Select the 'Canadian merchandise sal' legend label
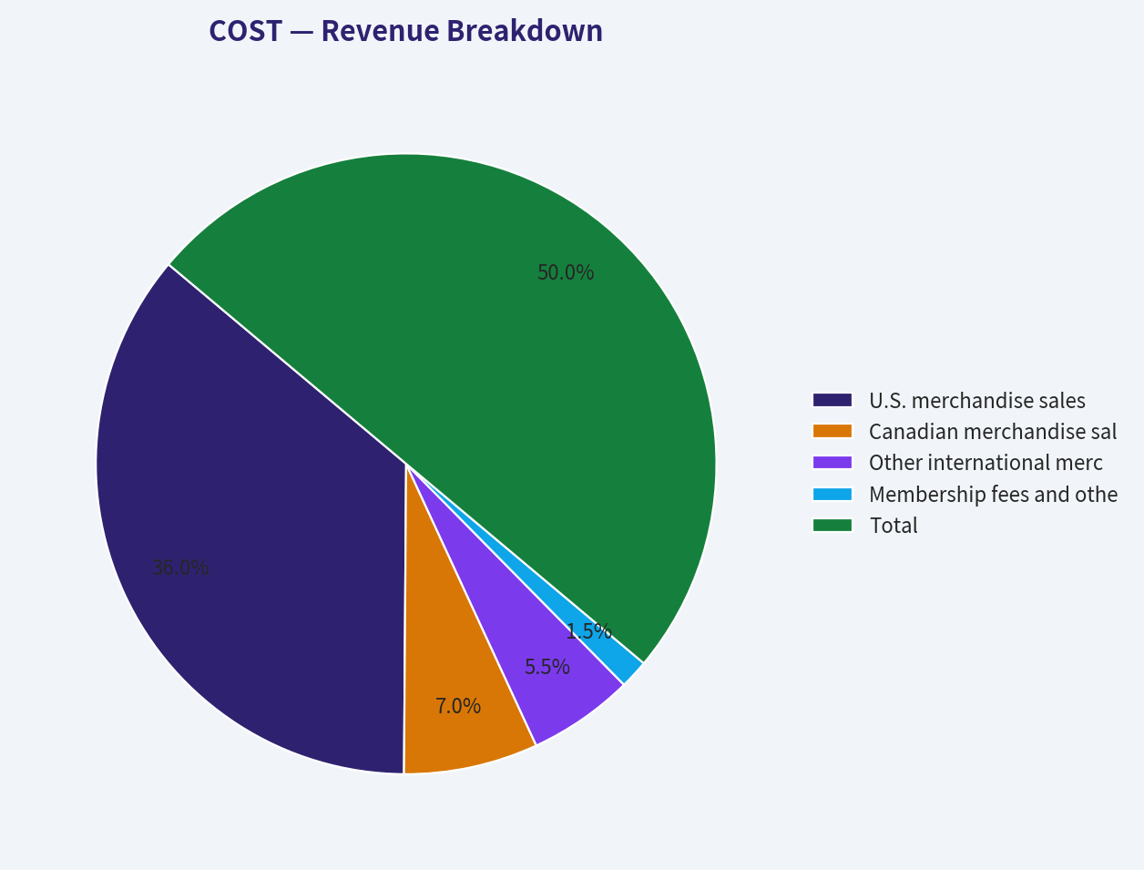Viewport: 1144px width, 870px height. click(x=993, y=432)
